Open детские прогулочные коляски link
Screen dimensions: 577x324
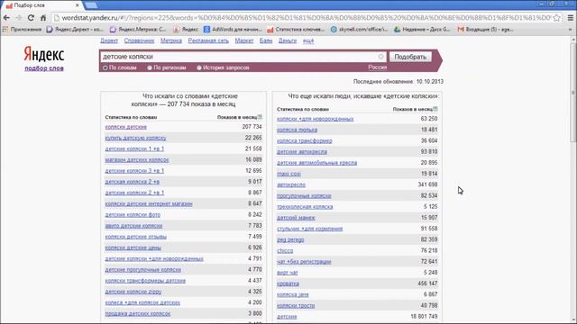[x=142, y=270]
